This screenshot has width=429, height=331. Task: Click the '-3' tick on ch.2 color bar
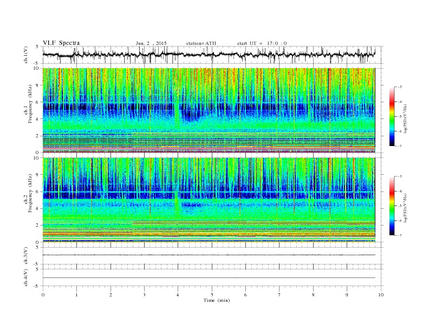[400, 176]
